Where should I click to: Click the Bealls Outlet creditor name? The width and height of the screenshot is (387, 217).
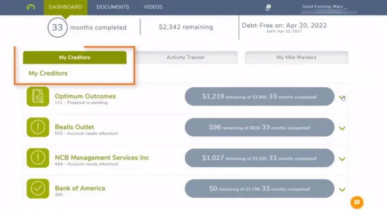(x=74, y=127)
